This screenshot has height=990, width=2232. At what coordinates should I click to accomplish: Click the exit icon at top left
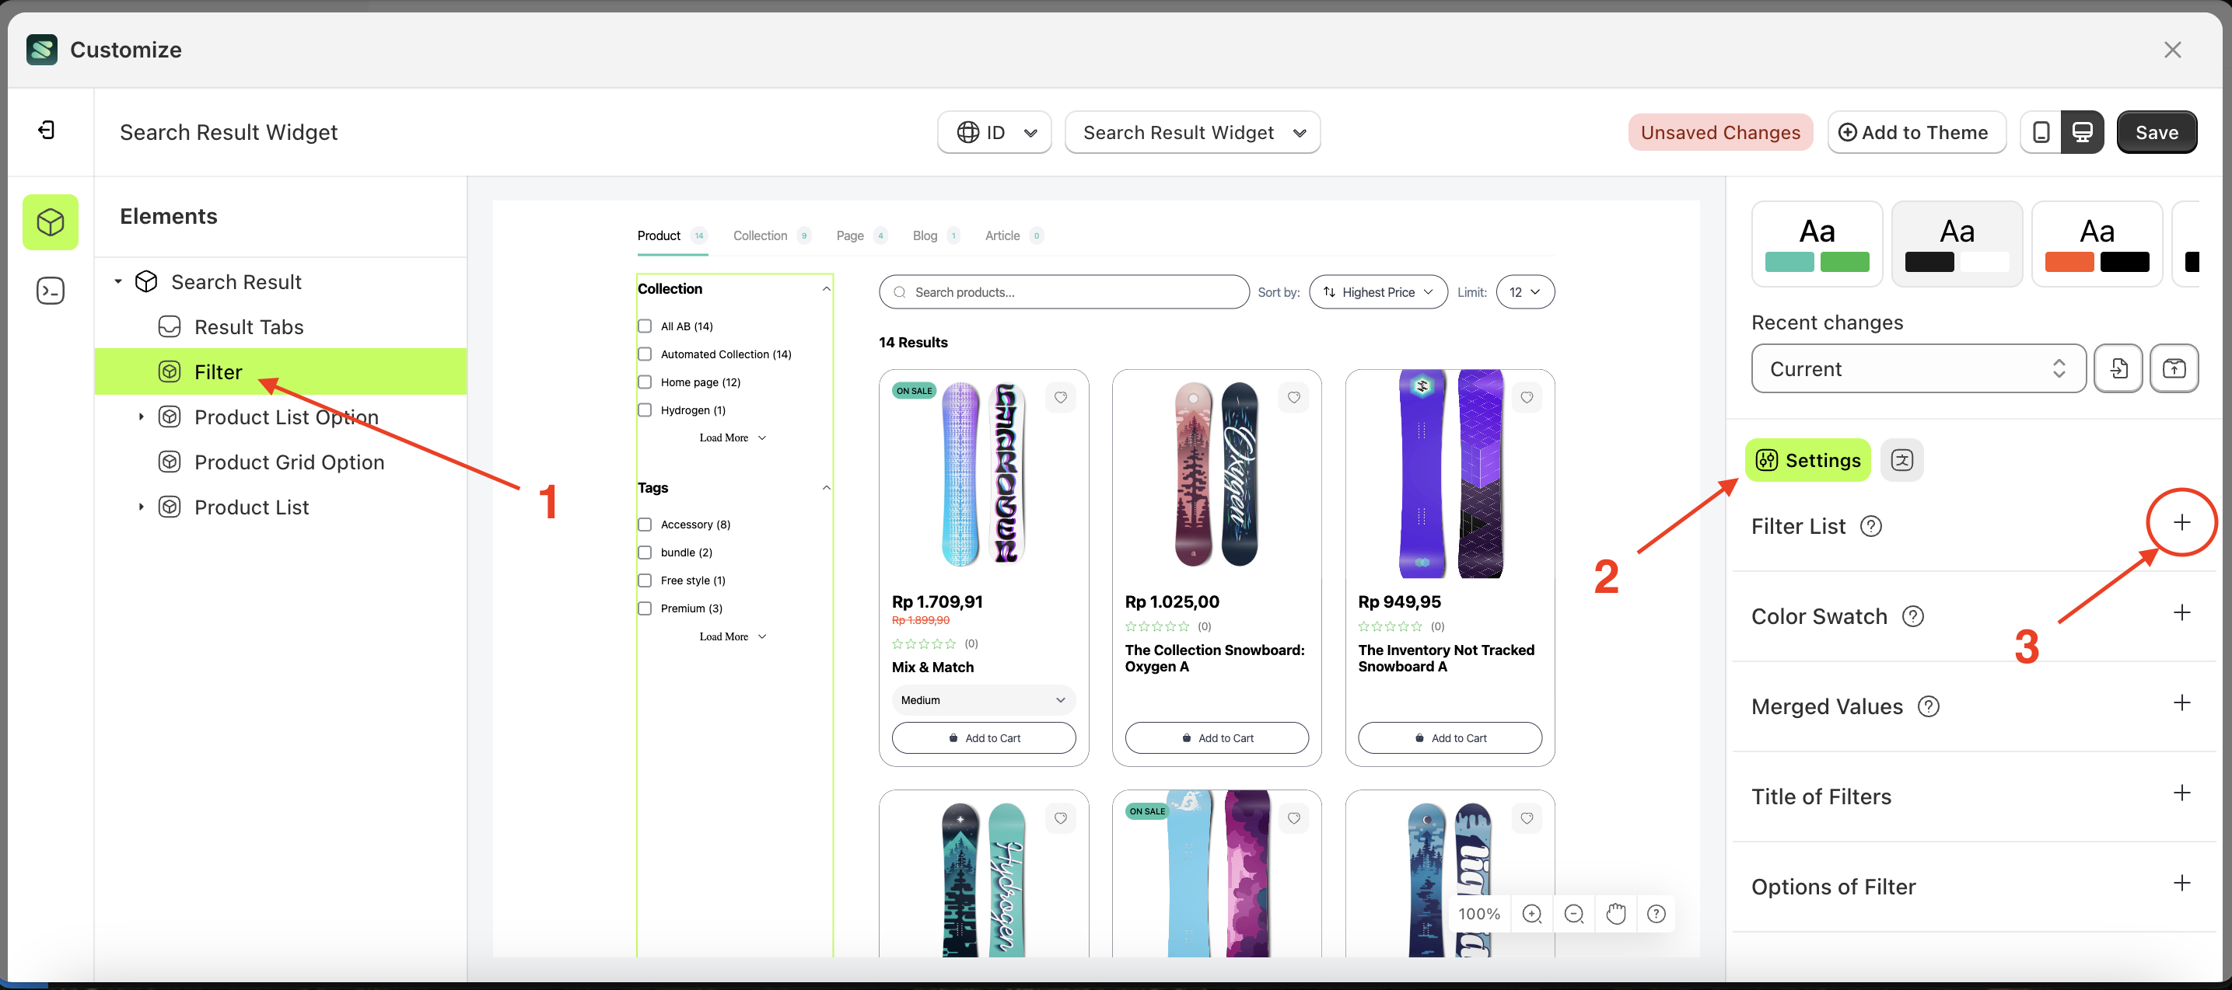(47, 129)
